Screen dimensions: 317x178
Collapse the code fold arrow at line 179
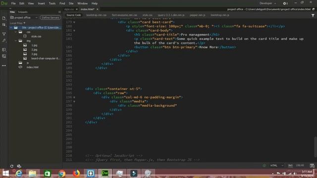74,22
